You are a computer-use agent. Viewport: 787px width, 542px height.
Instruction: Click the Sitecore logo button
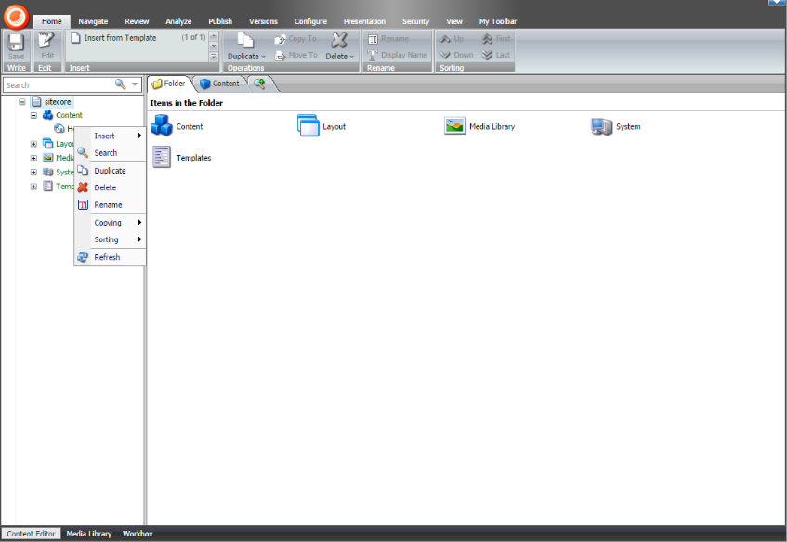16,17
